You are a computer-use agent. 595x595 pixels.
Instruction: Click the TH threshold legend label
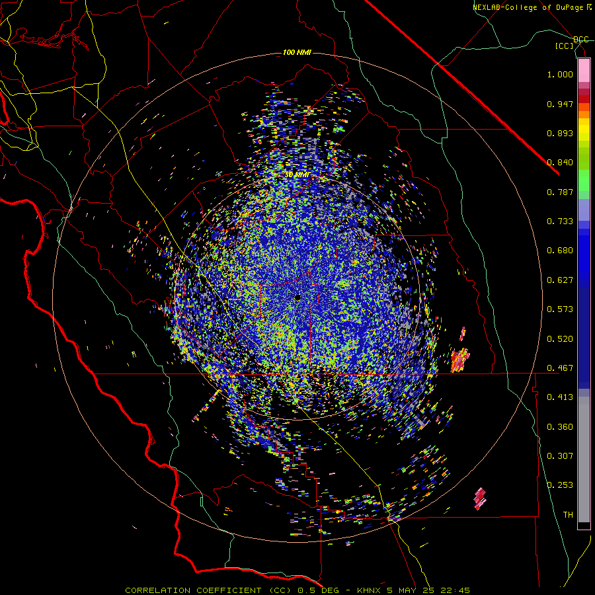[568, 515]
